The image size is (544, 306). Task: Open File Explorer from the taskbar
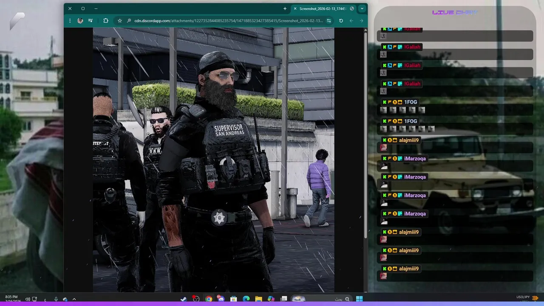259,299
